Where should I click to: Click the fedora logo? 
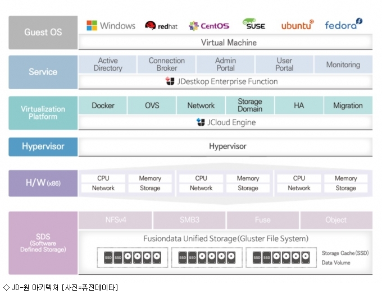tap(343, 24)
